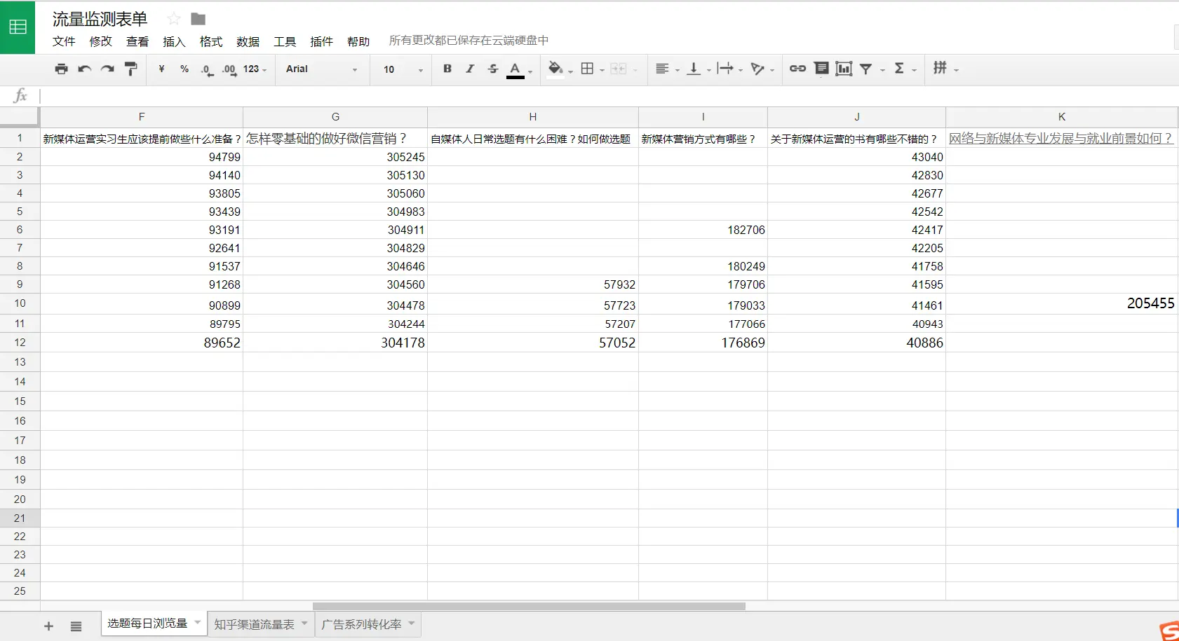Open the 文件 menu
Viewport: 1179px width, 641px height.
pyautogui.click(x=64, y=41)
